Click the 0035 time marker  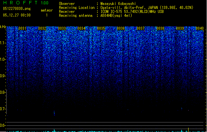(x=101, y=28)
